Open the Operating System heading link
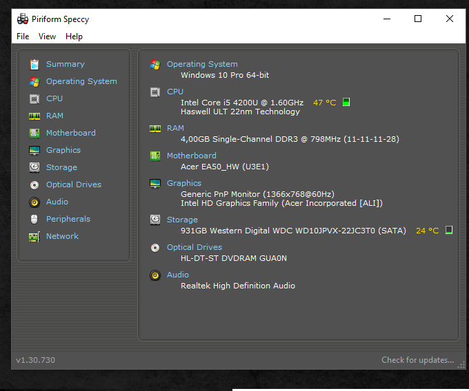 click(202, 64)
